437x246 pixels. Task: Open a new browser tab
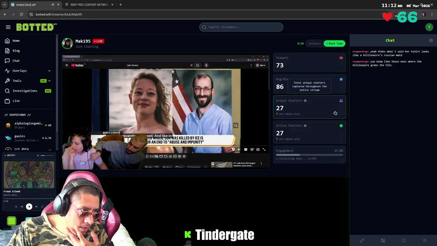121,5
